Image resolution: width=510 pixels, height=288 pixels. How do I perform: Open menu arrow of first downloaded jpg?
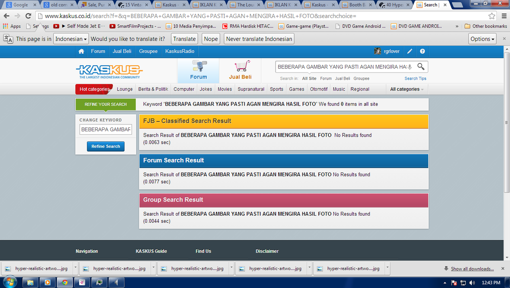pyautogui.click(x=76, y=268)
